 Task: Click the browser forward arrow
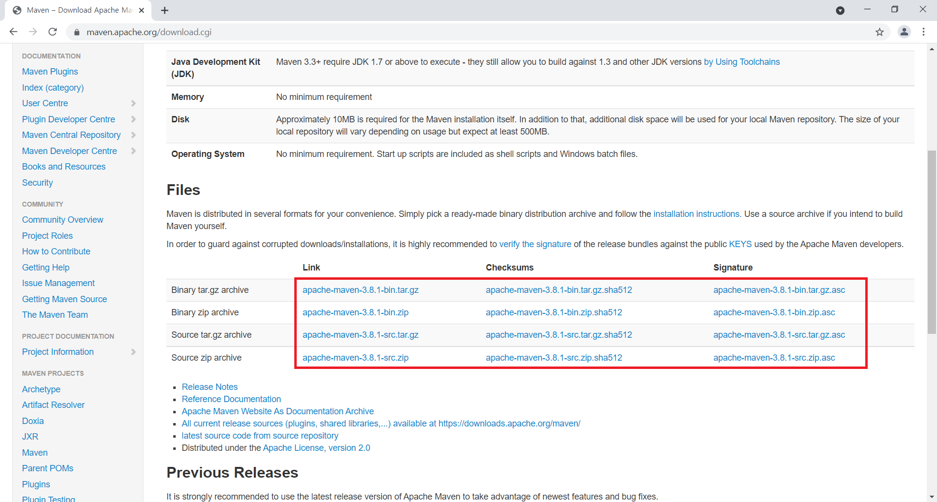pyautogui.click(x=33, y=32)
